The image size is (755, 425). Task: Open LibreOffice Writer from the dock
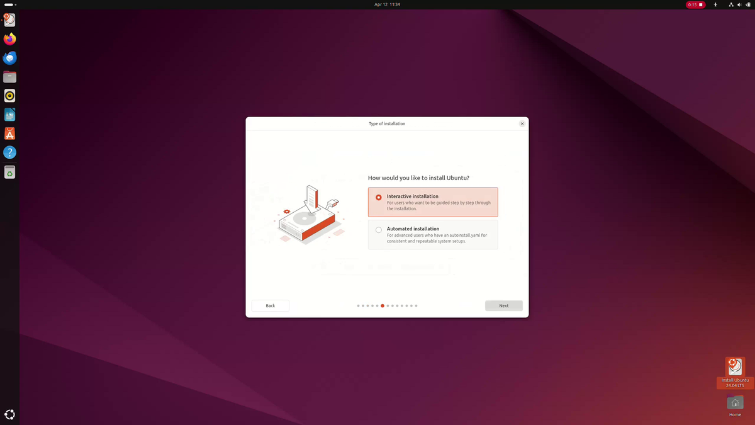coord(9,115)
